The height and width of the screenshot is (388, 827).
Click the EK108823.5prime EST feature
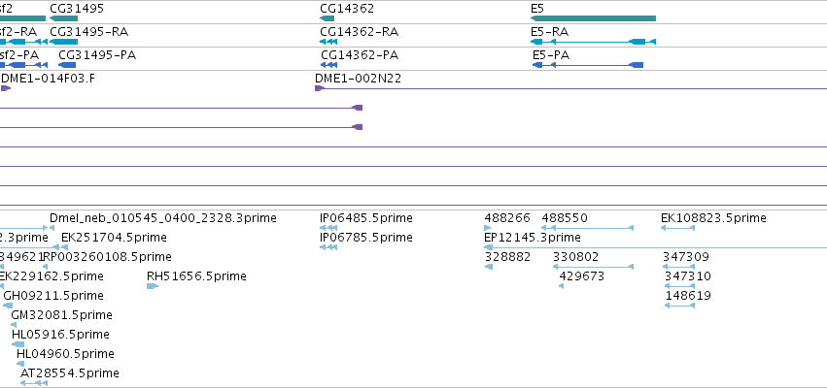pyautogui.click(x=677, y=228)
